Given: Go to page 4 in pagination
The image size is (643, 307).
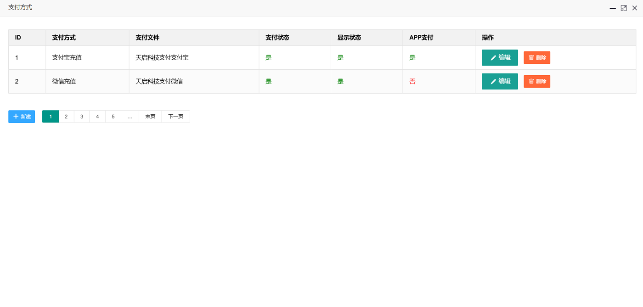Looking at the screenshot, I should (x=97, y=117).
